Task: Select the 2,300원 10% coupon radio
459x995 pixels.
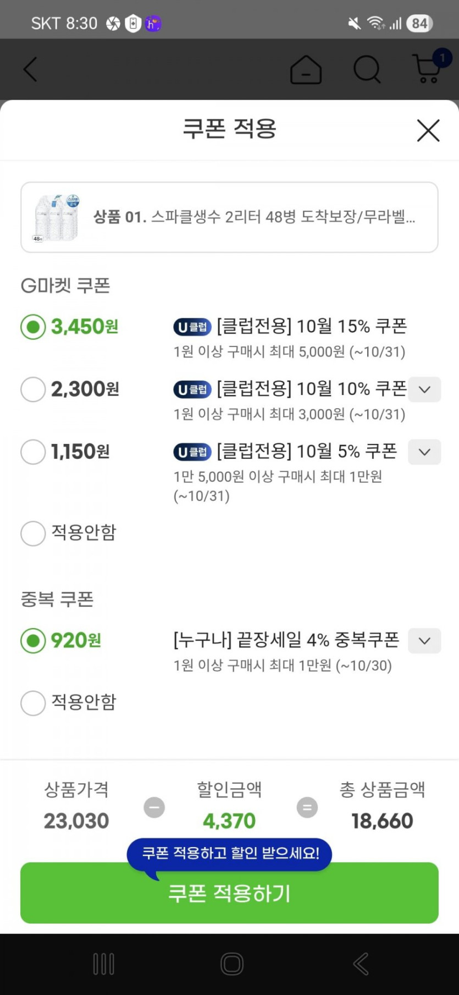Action: [x=33, y=389]
